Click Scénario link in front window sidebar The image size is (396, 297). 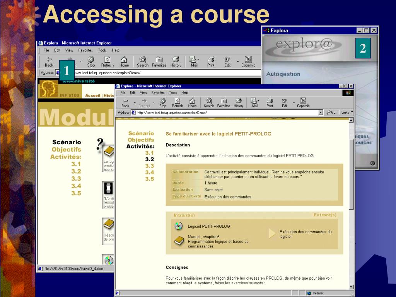pyautogui.click(x=141, y=133)
